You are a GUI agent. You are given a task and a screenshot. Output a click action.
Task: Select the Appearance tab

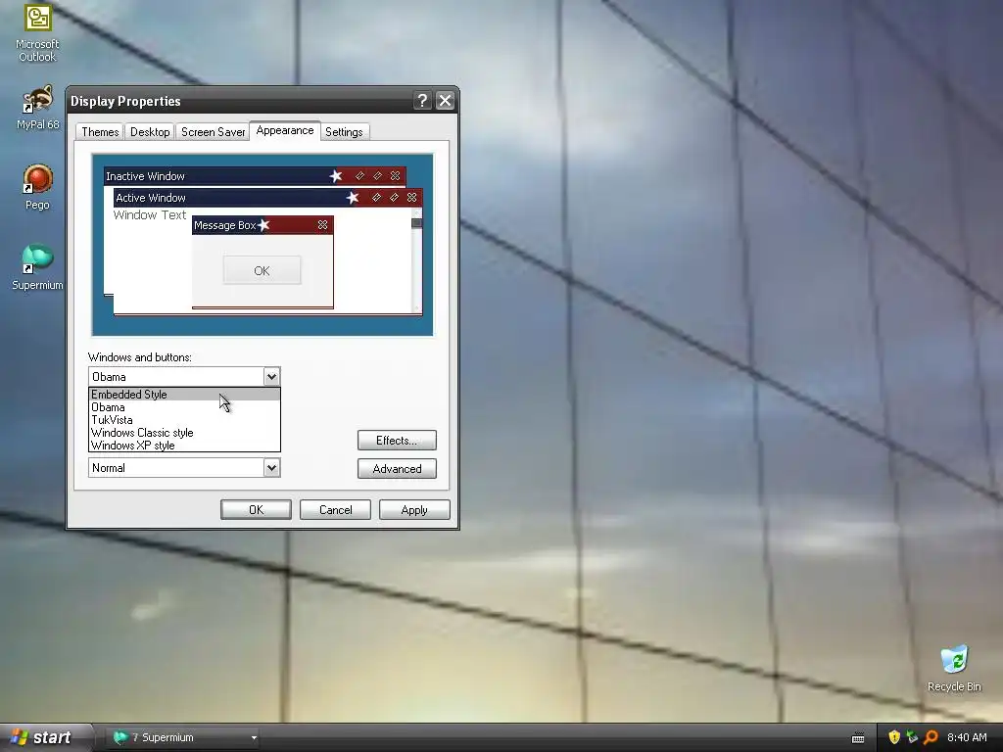(x=285, y=130)
